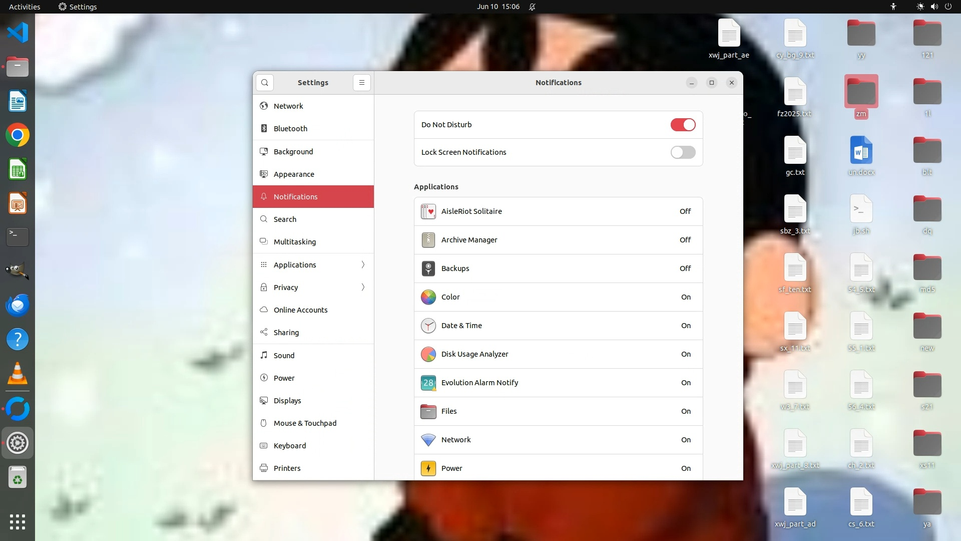Enable Lock Screen Notifications switch
Screen dimensions: 961x541
[x=683, y=152]
